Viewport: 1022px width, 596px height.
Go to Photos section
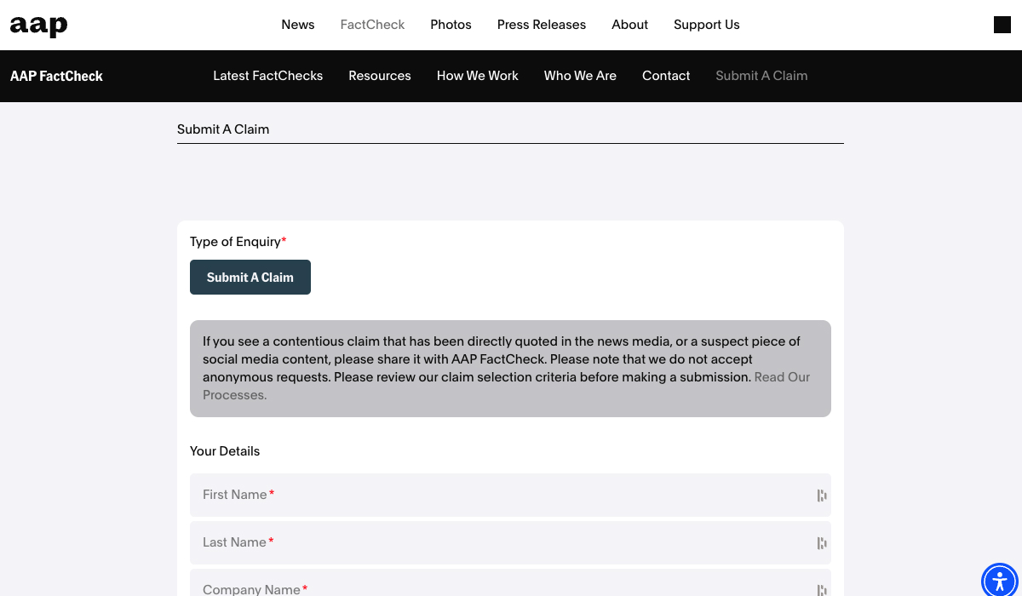451,25
